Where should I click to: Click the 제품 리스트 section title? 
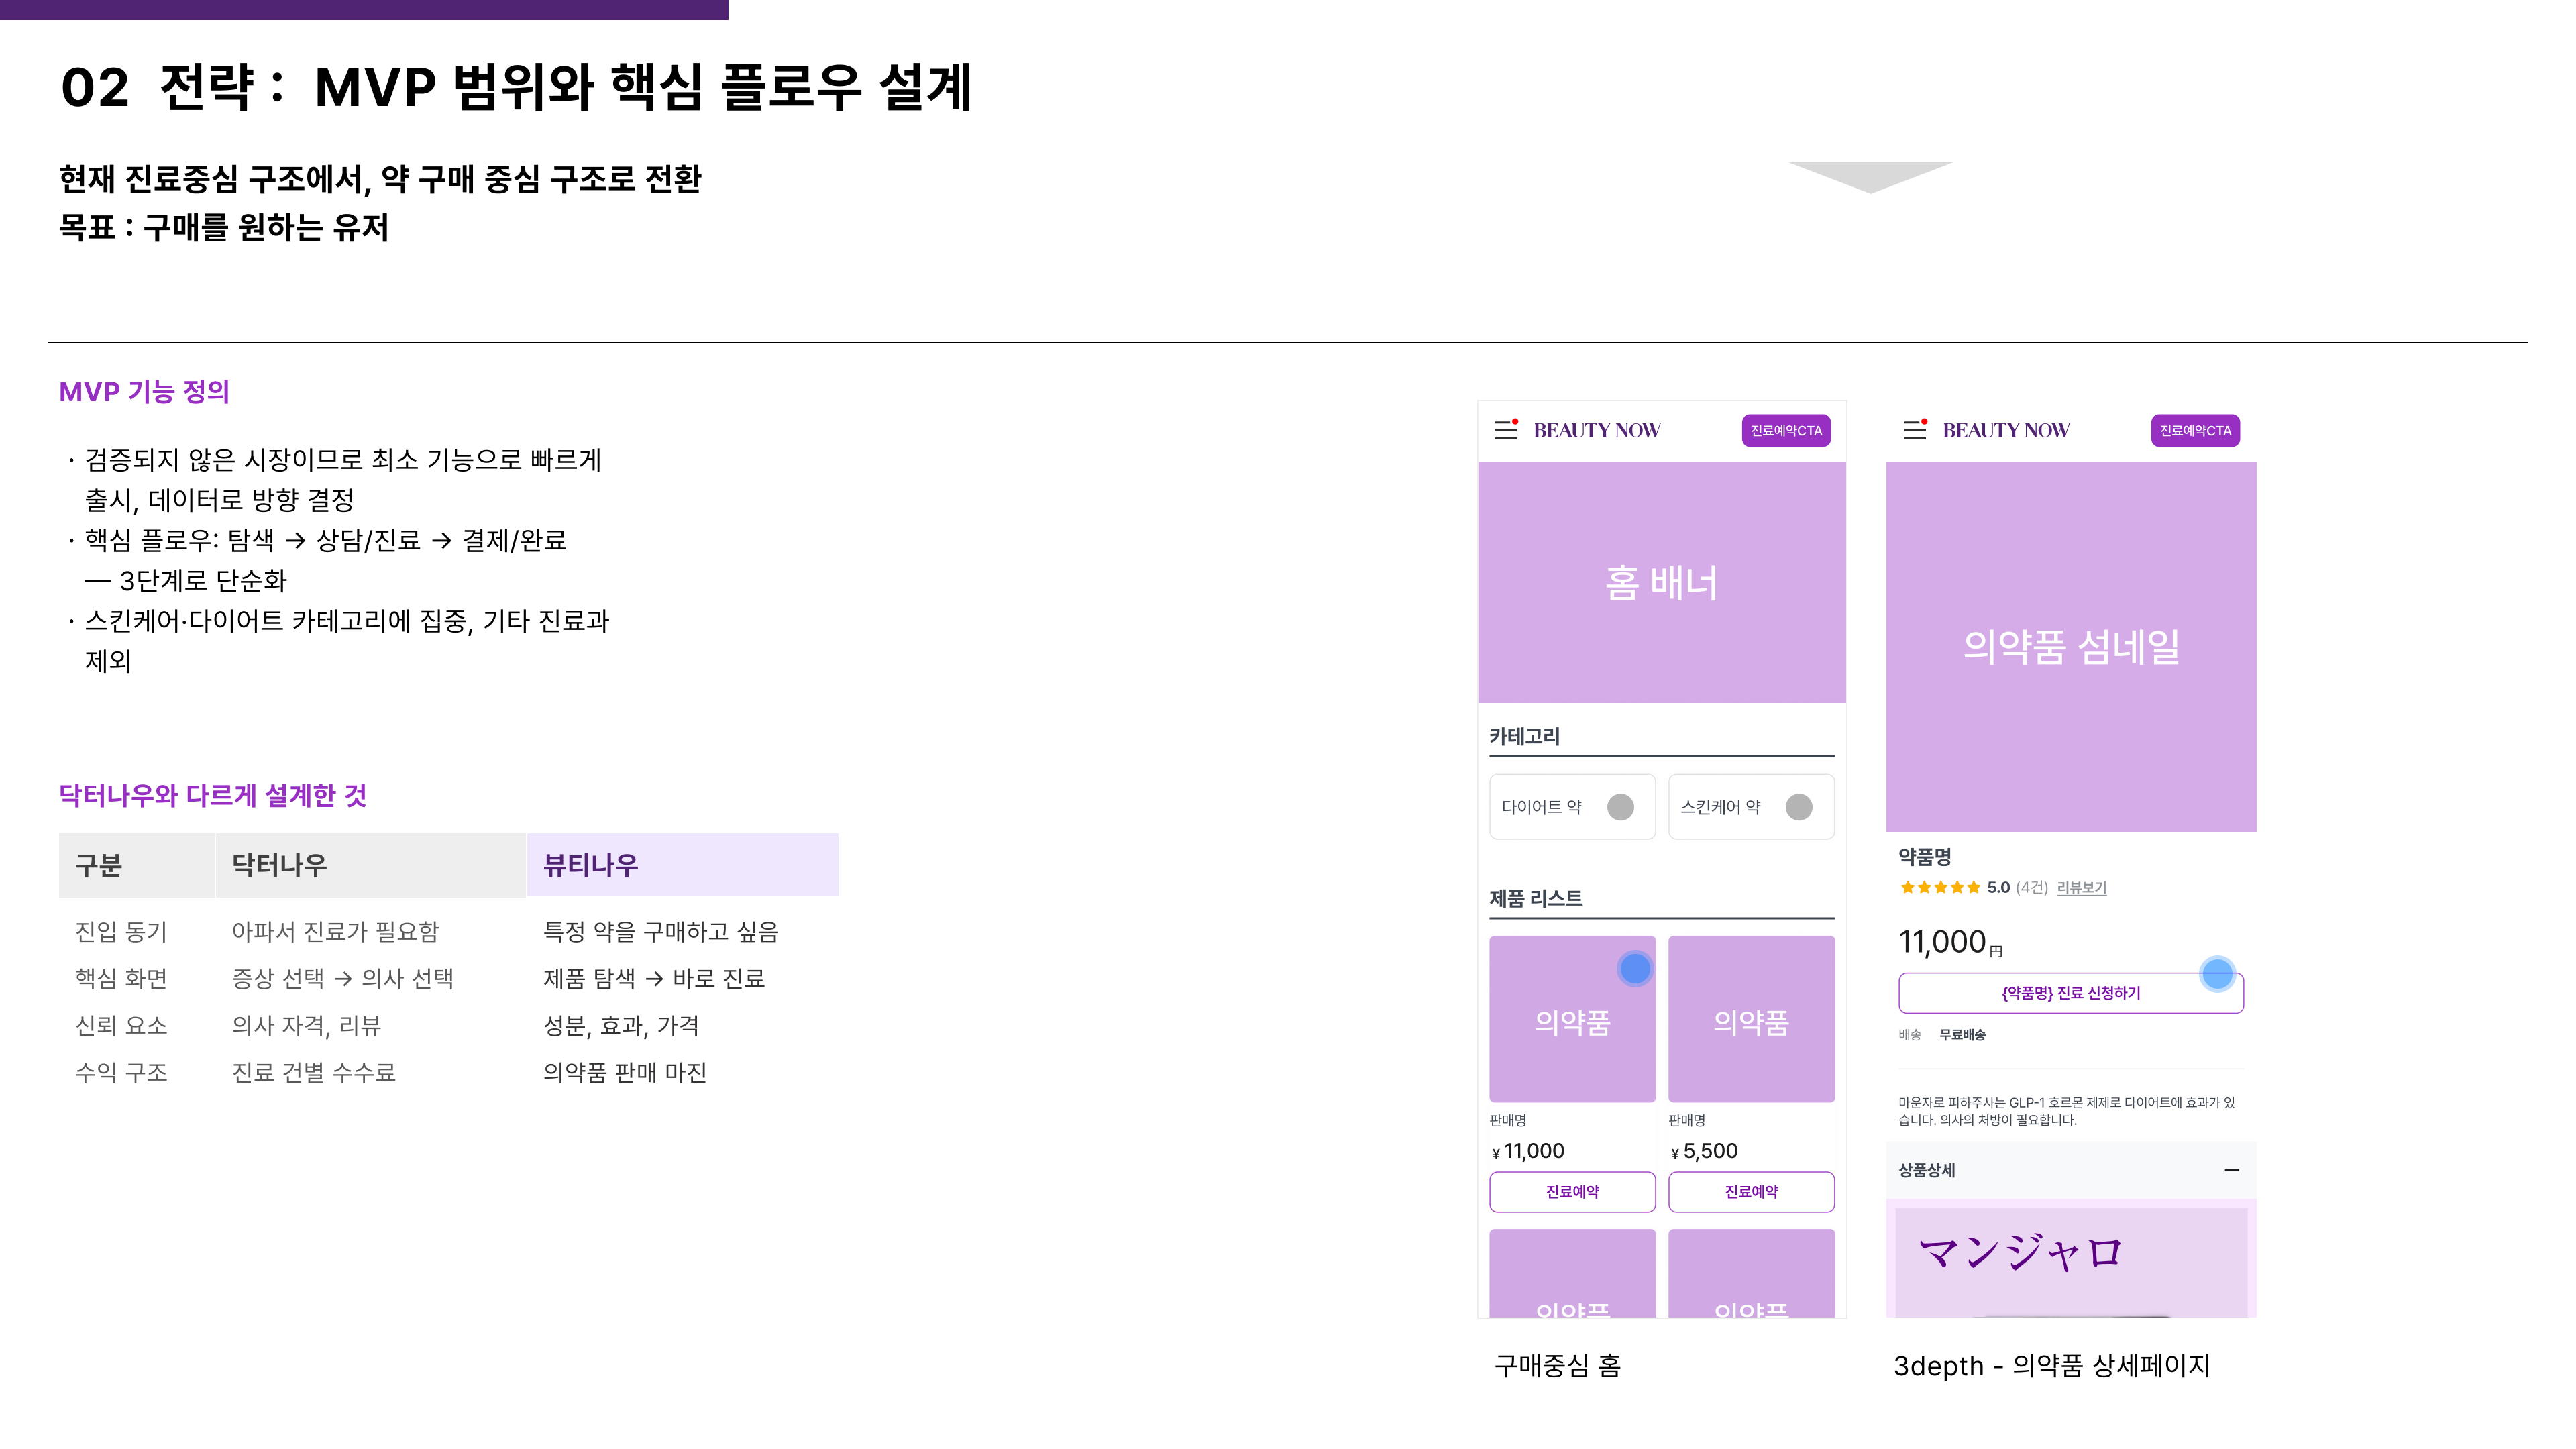[x=1535, y=899]
